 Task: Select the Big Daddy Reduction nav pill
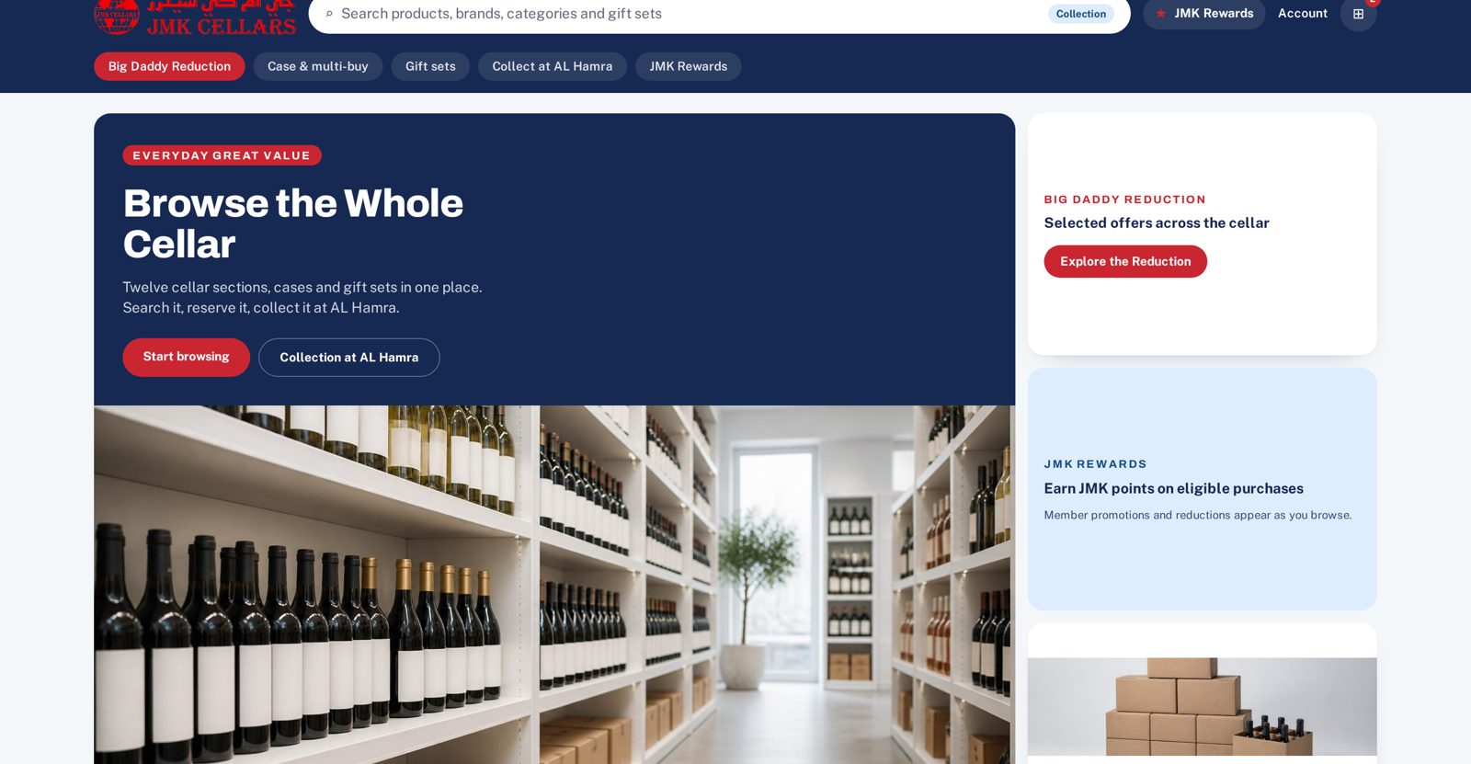click(169, 66)
